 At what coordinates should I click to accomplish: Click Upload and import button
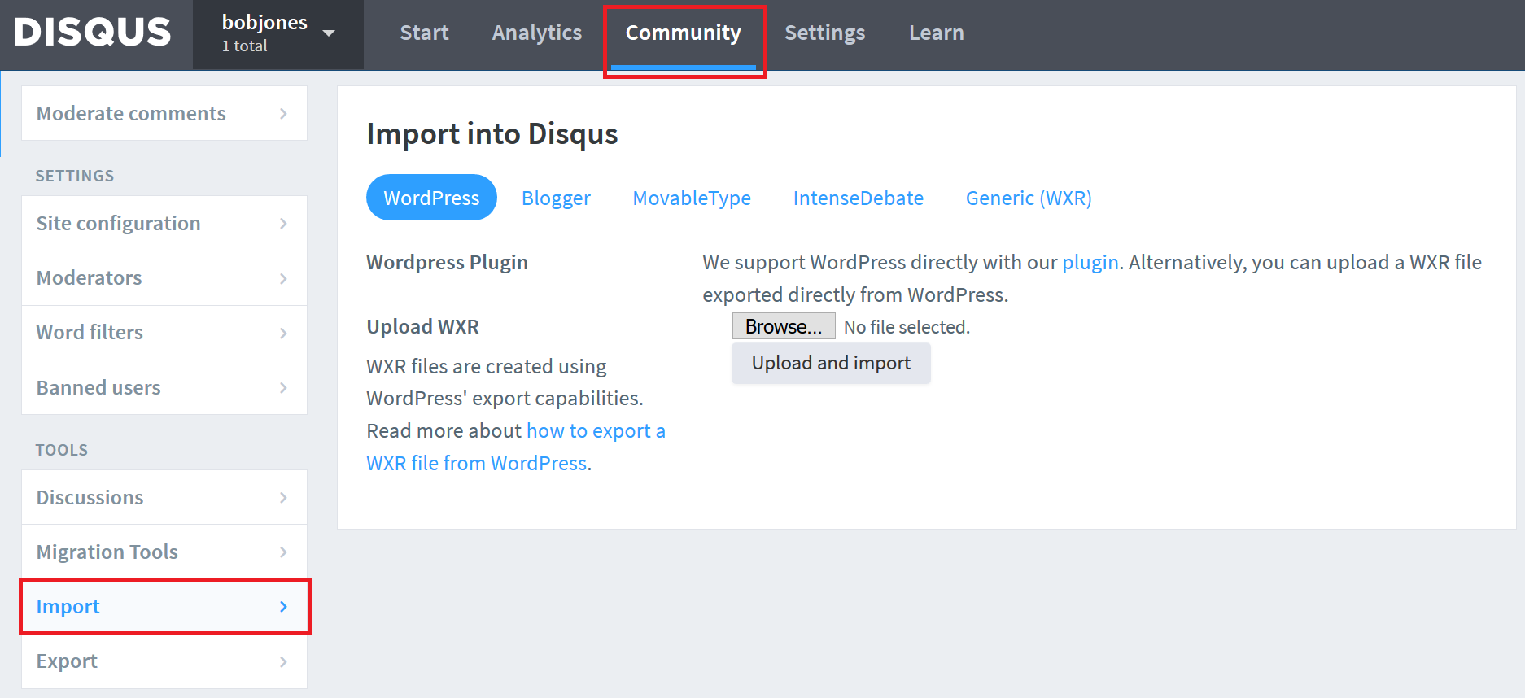click(831, 363)
